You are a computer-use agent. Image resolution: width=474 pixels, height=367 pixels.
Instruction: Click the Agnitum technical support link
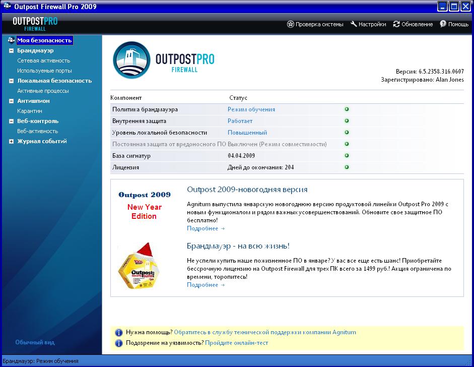265,332
